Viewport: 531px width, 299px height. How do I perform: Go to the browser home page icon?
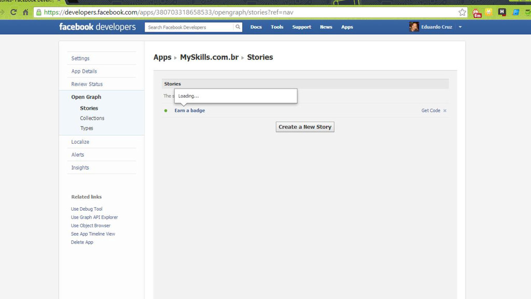coord(26,12)
